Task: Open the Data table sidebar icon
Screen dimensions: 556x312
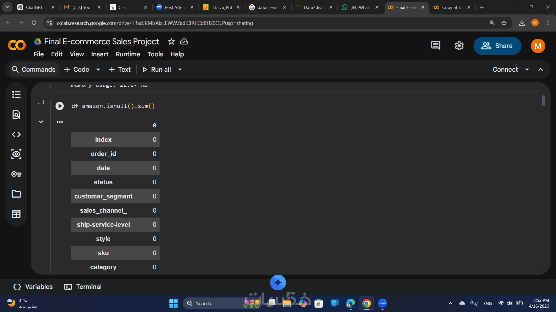Action: tap(16, 214)
